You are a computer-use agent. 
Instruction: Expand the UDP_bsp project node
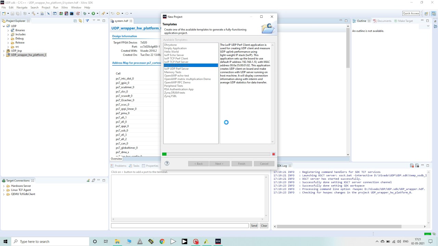4,51
